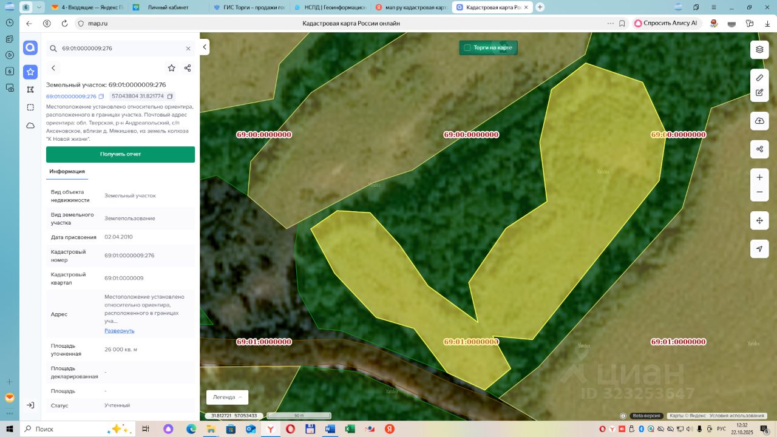Activate the map pan/move tool
Viewport: 777px width, 437px height.
pos(759,220)
